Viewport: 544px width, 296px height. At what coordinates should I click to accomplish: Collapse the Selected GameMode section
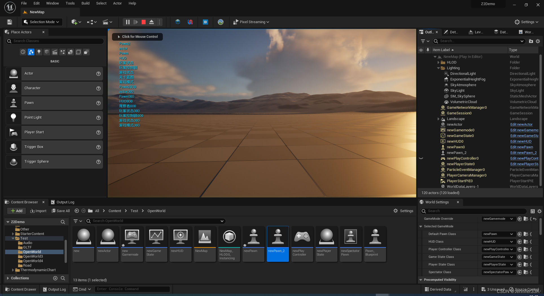coord(421,227)
